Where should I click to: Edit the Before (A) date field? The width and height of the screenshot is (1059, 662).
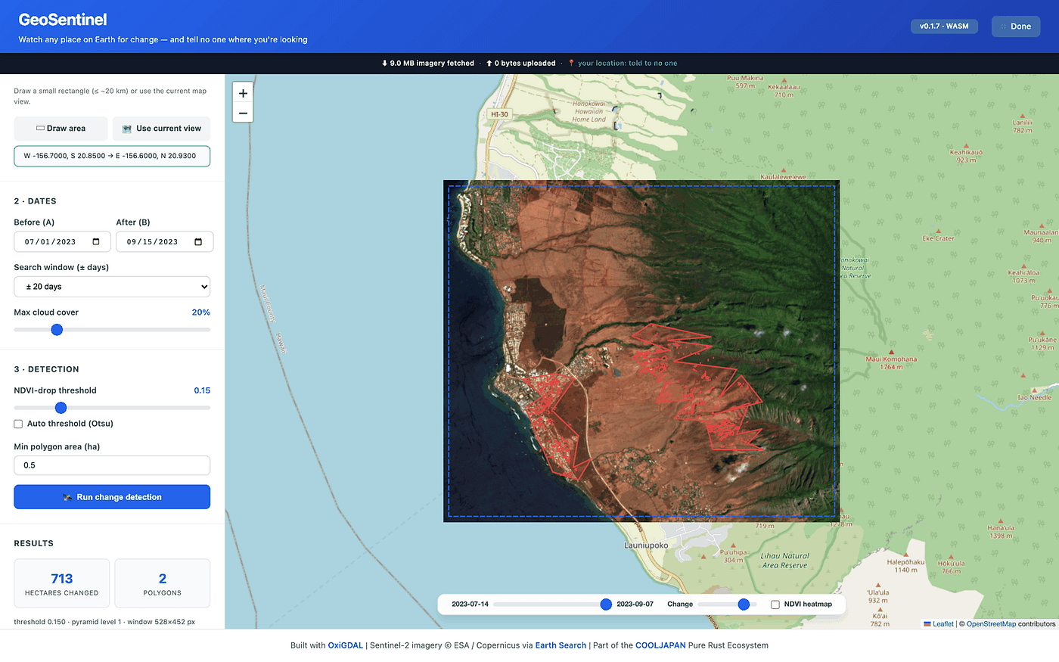click(x=63, y=242)
